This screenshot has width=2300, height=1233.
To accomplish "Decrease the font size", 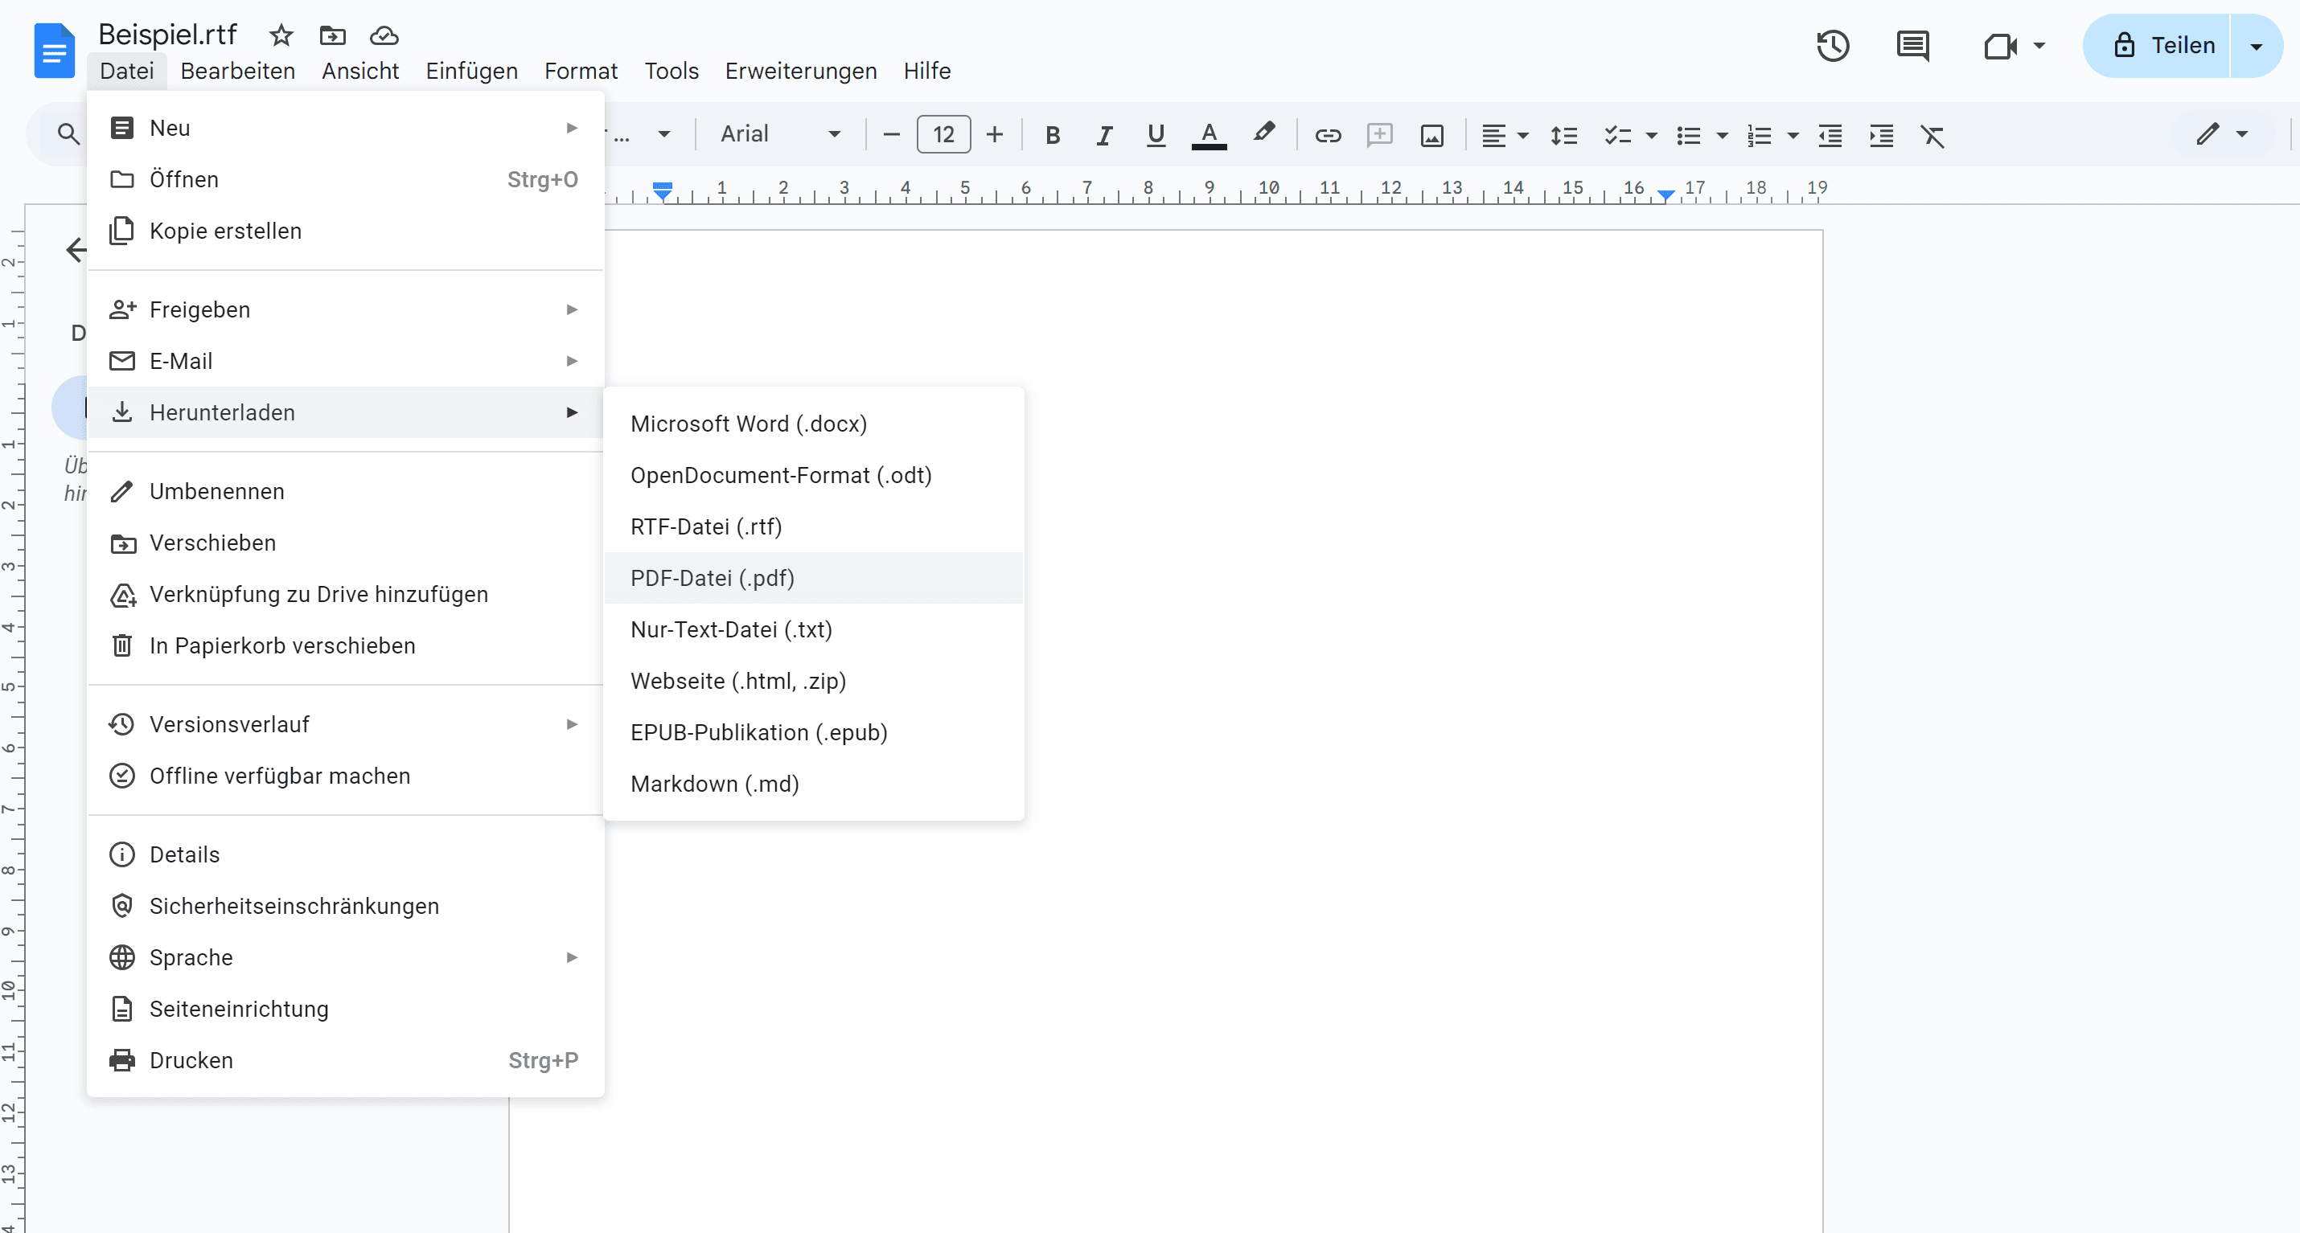I will click(x=890, y=135).
